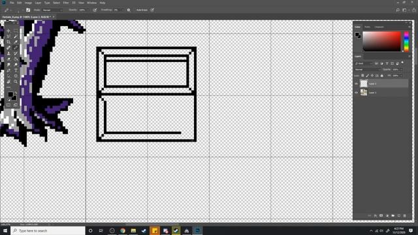
Task: Switch to the Color panel tab
Action: (357, 27)
